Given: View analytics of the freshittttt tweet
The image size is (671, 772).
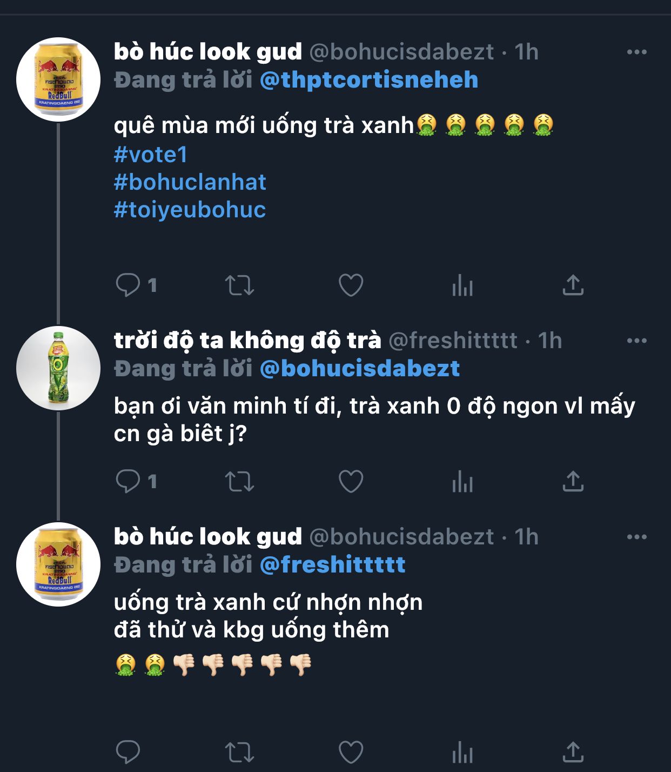Looking at the screenshot, I should point(462,481).
